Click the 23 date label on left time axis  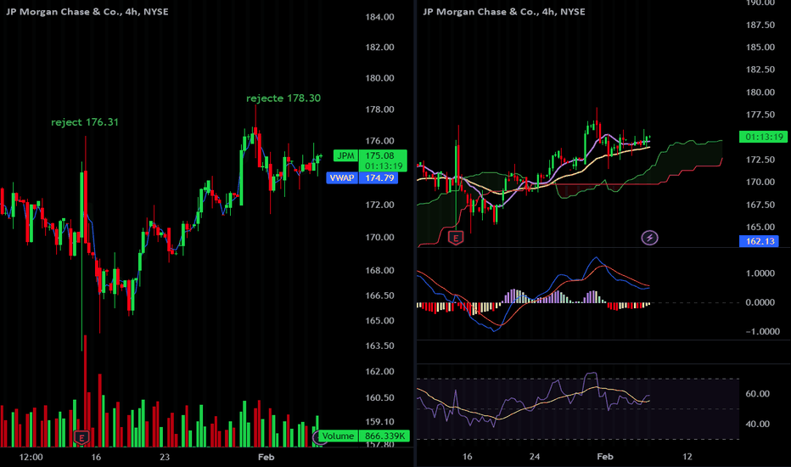[x=165, y=457]
